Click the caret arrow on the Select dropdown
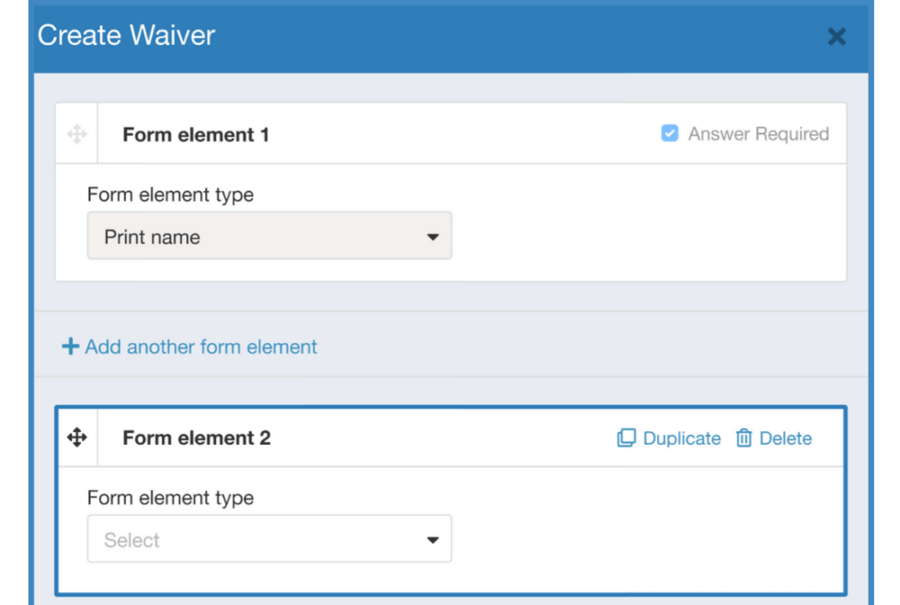The width and height of the screenshot is (900, 605). [x=433, y=541]
